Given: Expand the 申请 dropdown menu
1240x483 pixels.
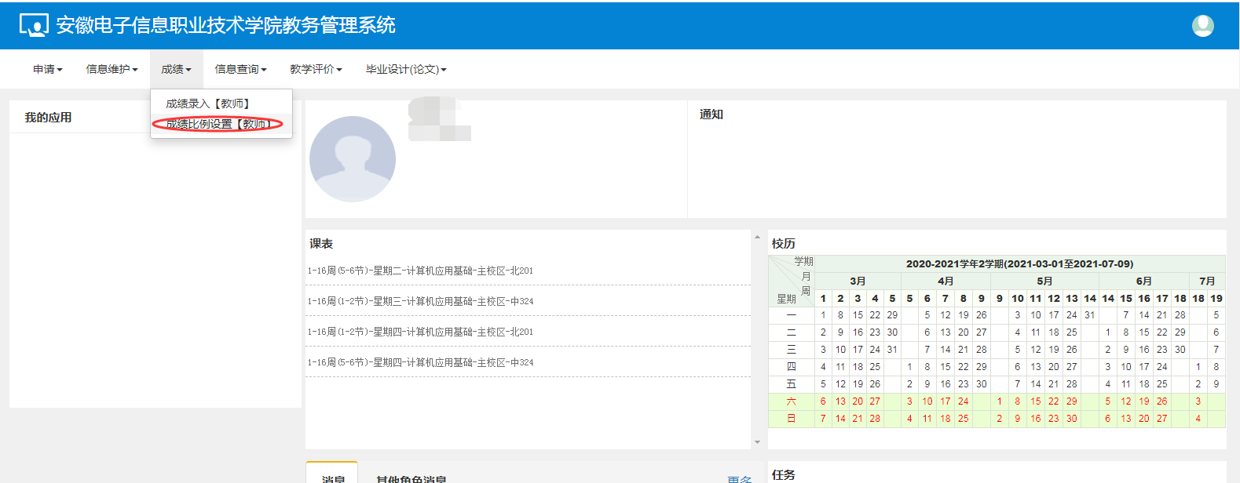Looking at the screenshot, I should point(47,70).
